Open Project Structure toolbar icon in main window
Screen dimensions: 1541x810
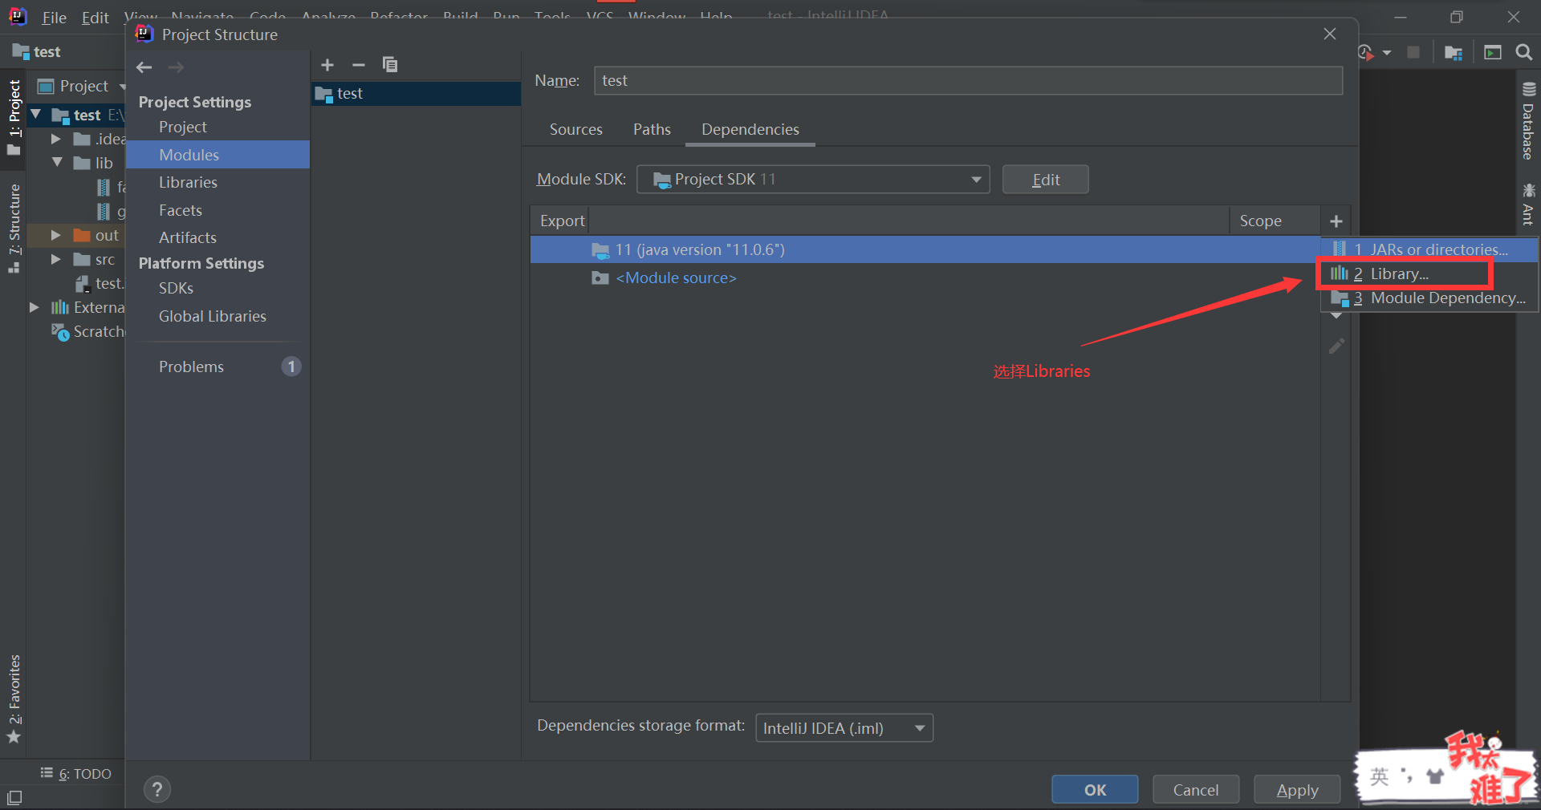(x=1454, y=53)
